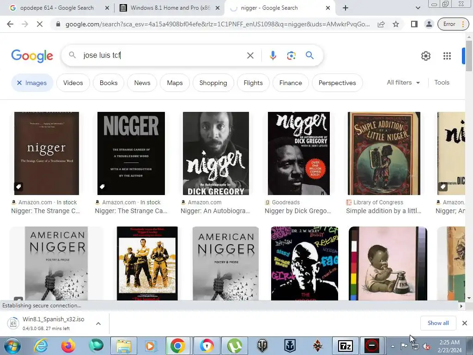Image resolution: width=473 pixels, height=355 pixels.
Task: Open the Dick Gregory autobiography thumbnail from Amazon
Action: [216, 153]
